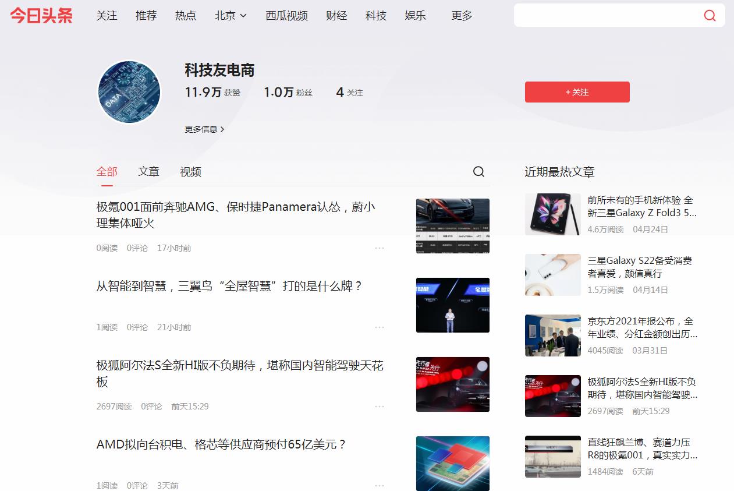Open the 娱乐 channel
This screenshot has width=734, height=491.
(416, 16)
